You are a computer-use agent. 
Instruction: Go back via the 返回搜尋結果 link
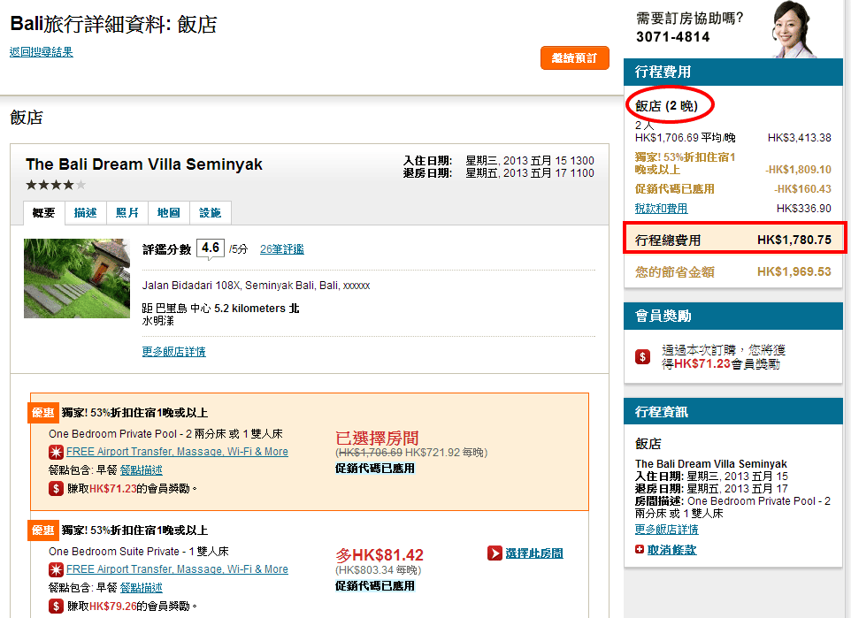(42, 52)
